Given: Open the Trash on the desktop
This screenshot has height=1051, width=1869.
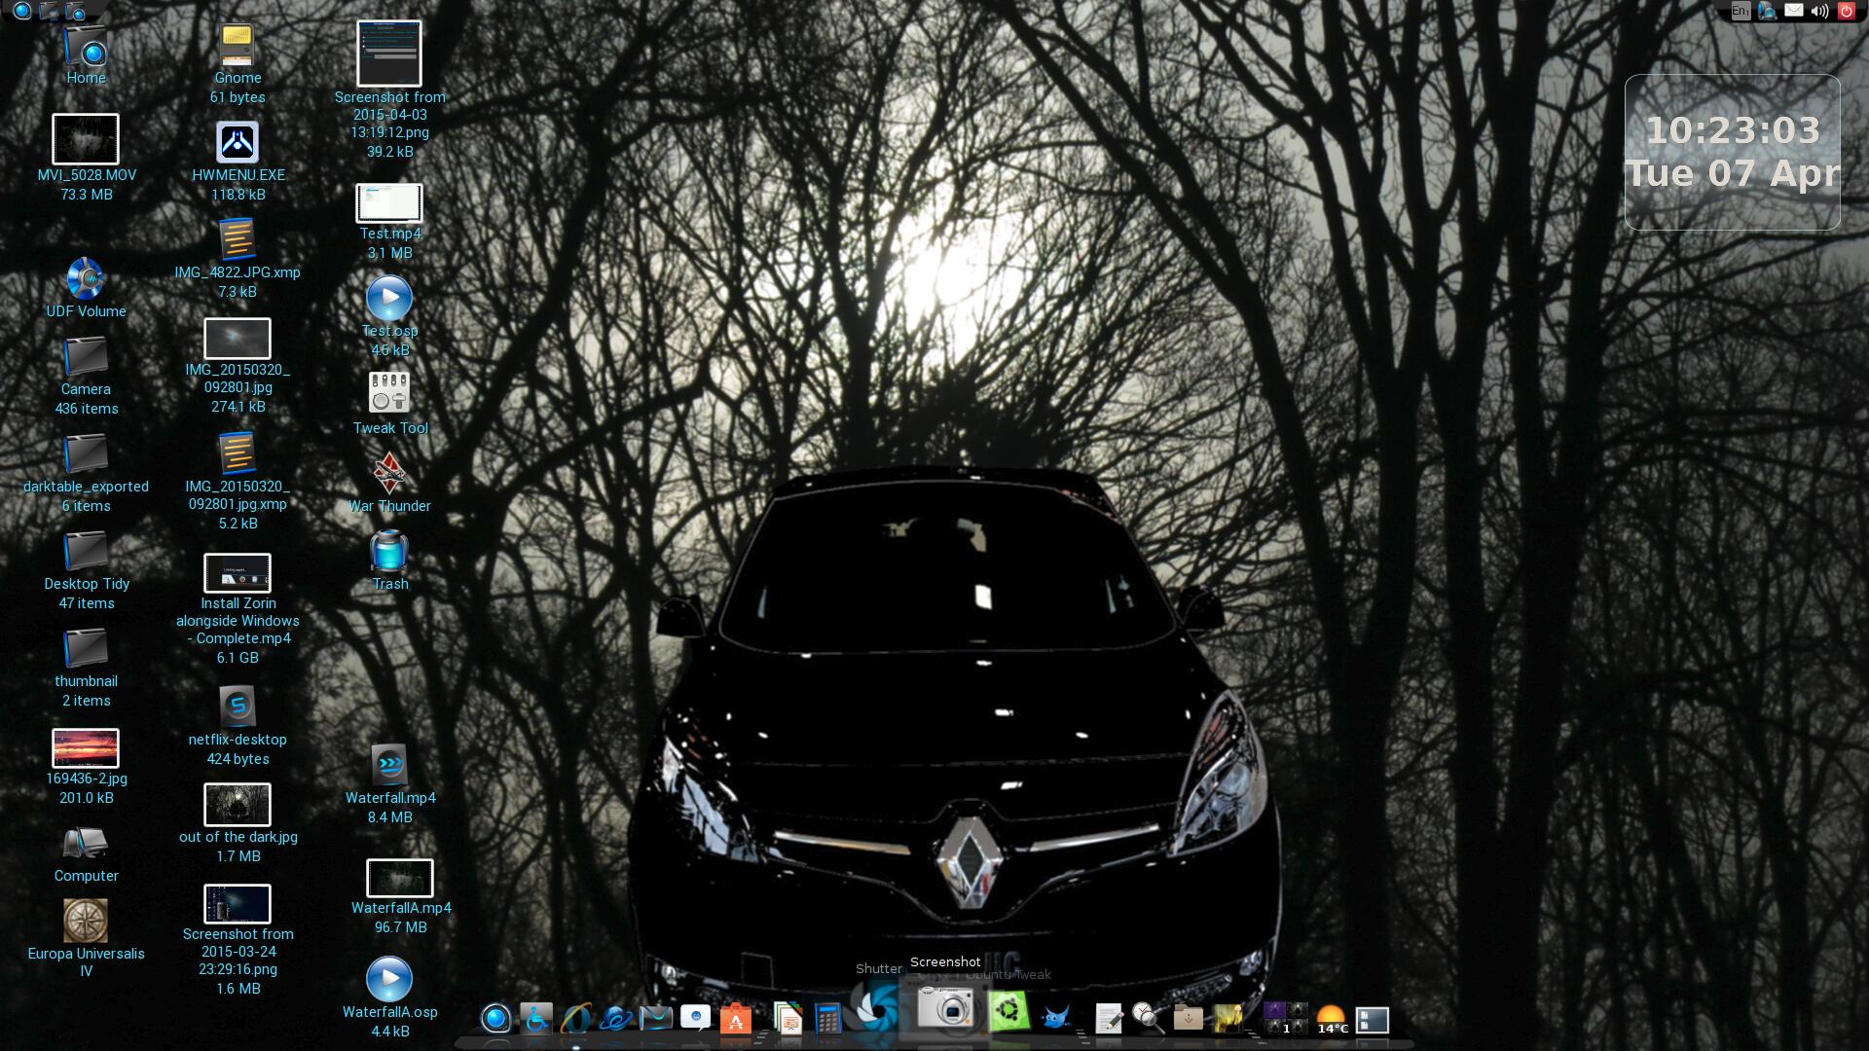Looking at the screenshot, I should 389,552.
